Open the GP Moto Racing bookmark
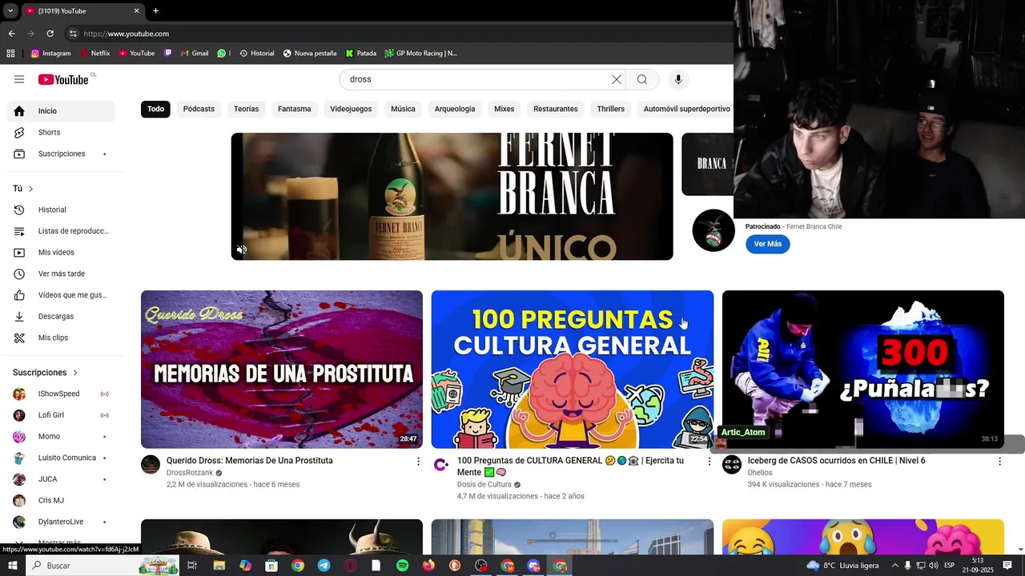 (420, 54)
